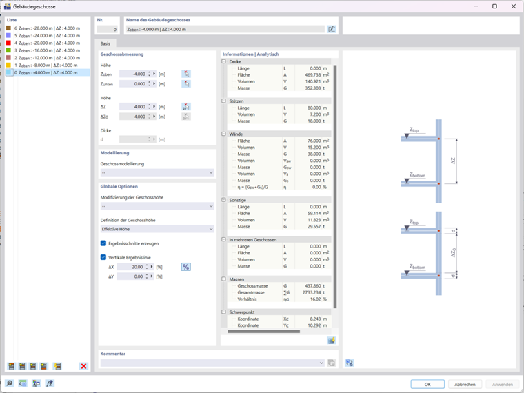
Task: Open the search icon in bottom toolbar
Action: coord(10,383)
